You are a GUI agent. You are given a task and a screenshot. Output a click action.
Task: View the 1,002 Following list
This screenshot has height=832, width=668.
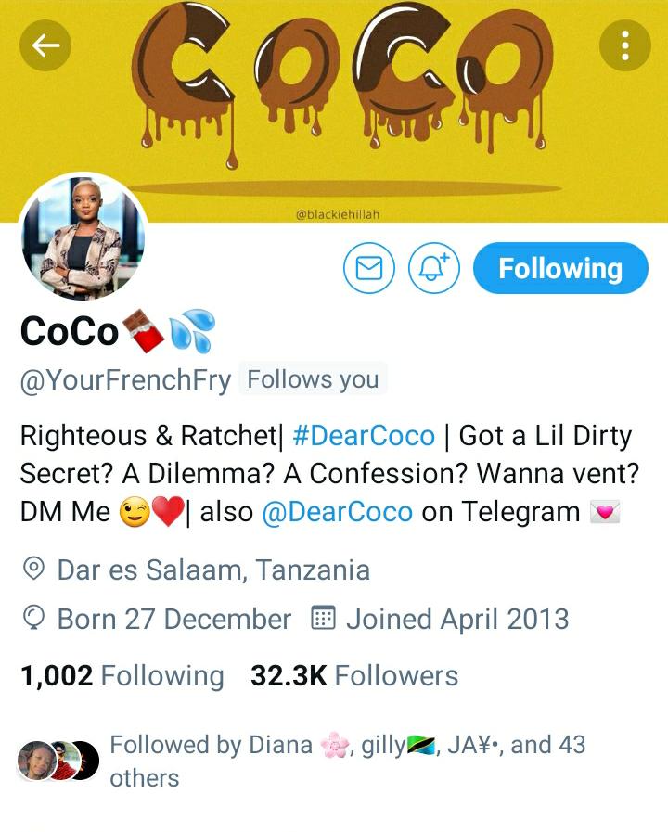coord(122,676)
